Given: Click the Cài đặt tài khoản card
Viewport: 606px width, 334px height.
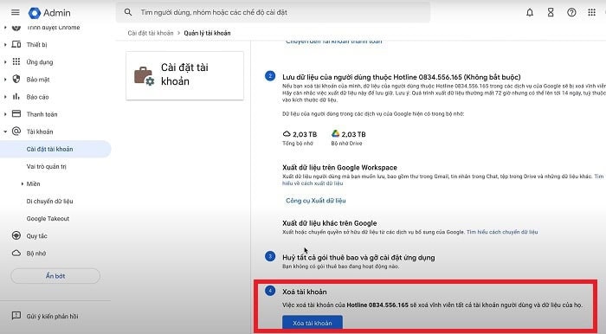Looking at the screenshot, I should pos(184,75).
